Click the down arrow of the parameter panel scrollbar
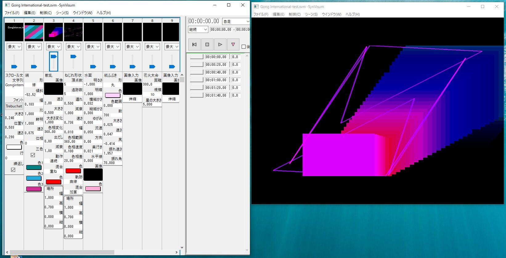The width and height of the screenshot is (506, 258). tap(182, 247)
